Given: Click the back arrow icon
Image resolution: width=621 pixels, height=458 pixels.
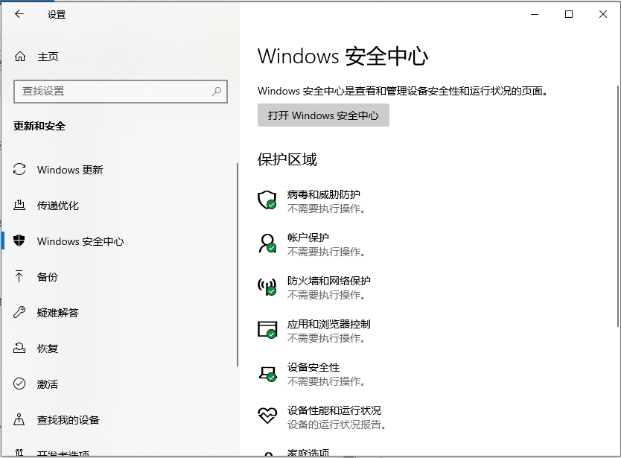Looking at the screenshot, I should pos(19,14).
